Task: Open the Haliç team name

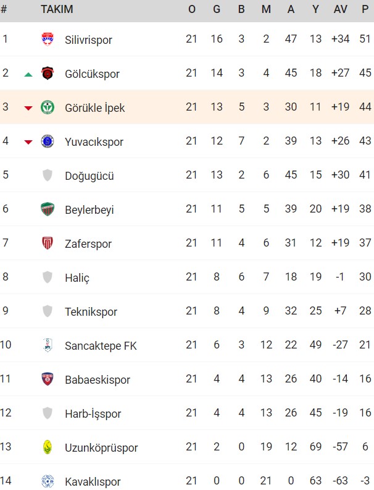Action: (x=77, y=278)
